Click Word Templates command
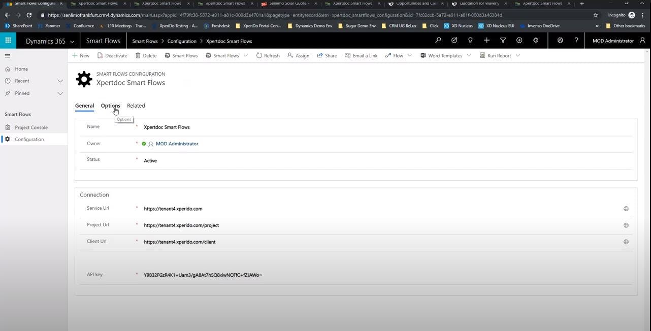This screenshot has height=331, width=651. pos(441,56)
